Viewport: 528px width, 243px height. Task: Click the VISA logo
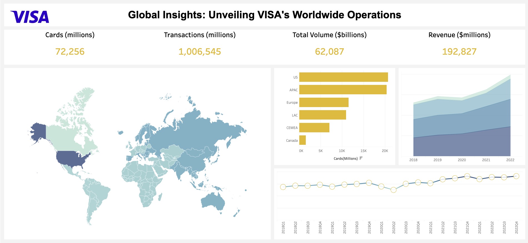click(x=30, y=17)
